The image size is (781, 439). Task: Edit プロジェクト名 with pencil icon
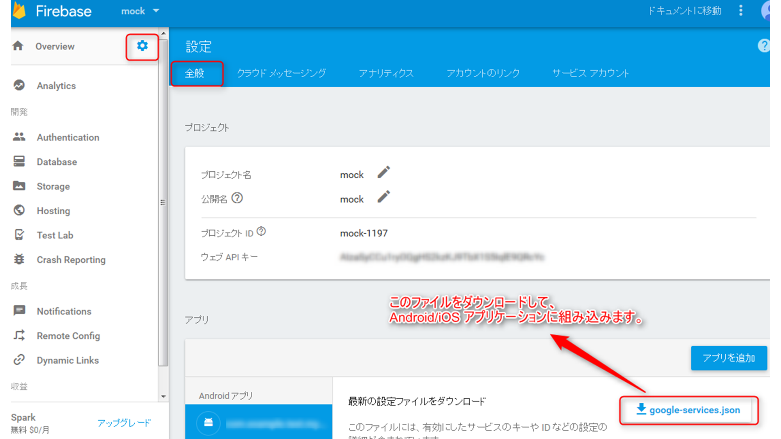click(x=383, y=172)
